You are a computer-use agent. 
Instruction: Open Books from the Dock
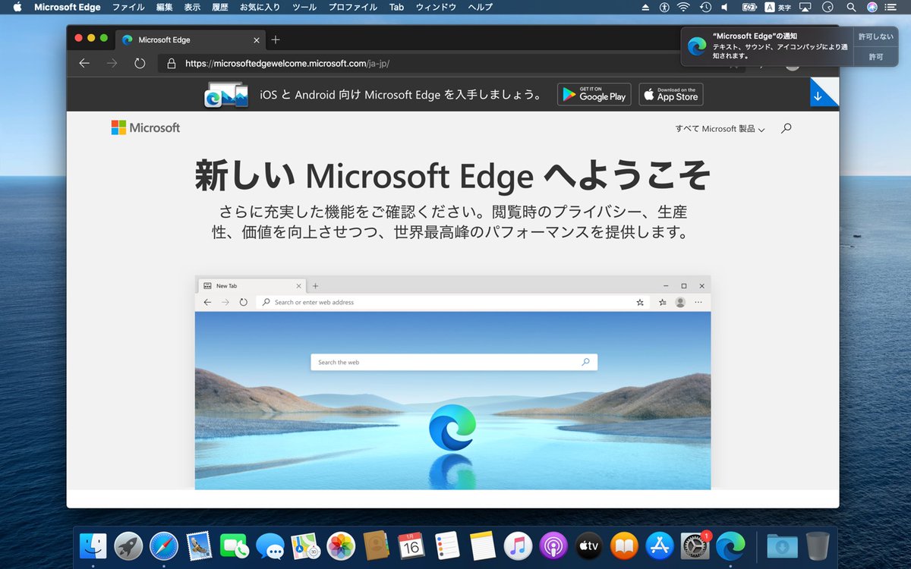pos(624,545)
